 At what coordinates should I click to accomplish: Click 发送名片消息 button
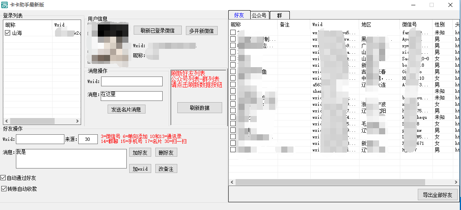(126, 109)
